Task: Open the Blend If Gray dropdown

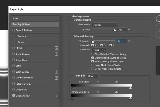Action: [92, 76]
